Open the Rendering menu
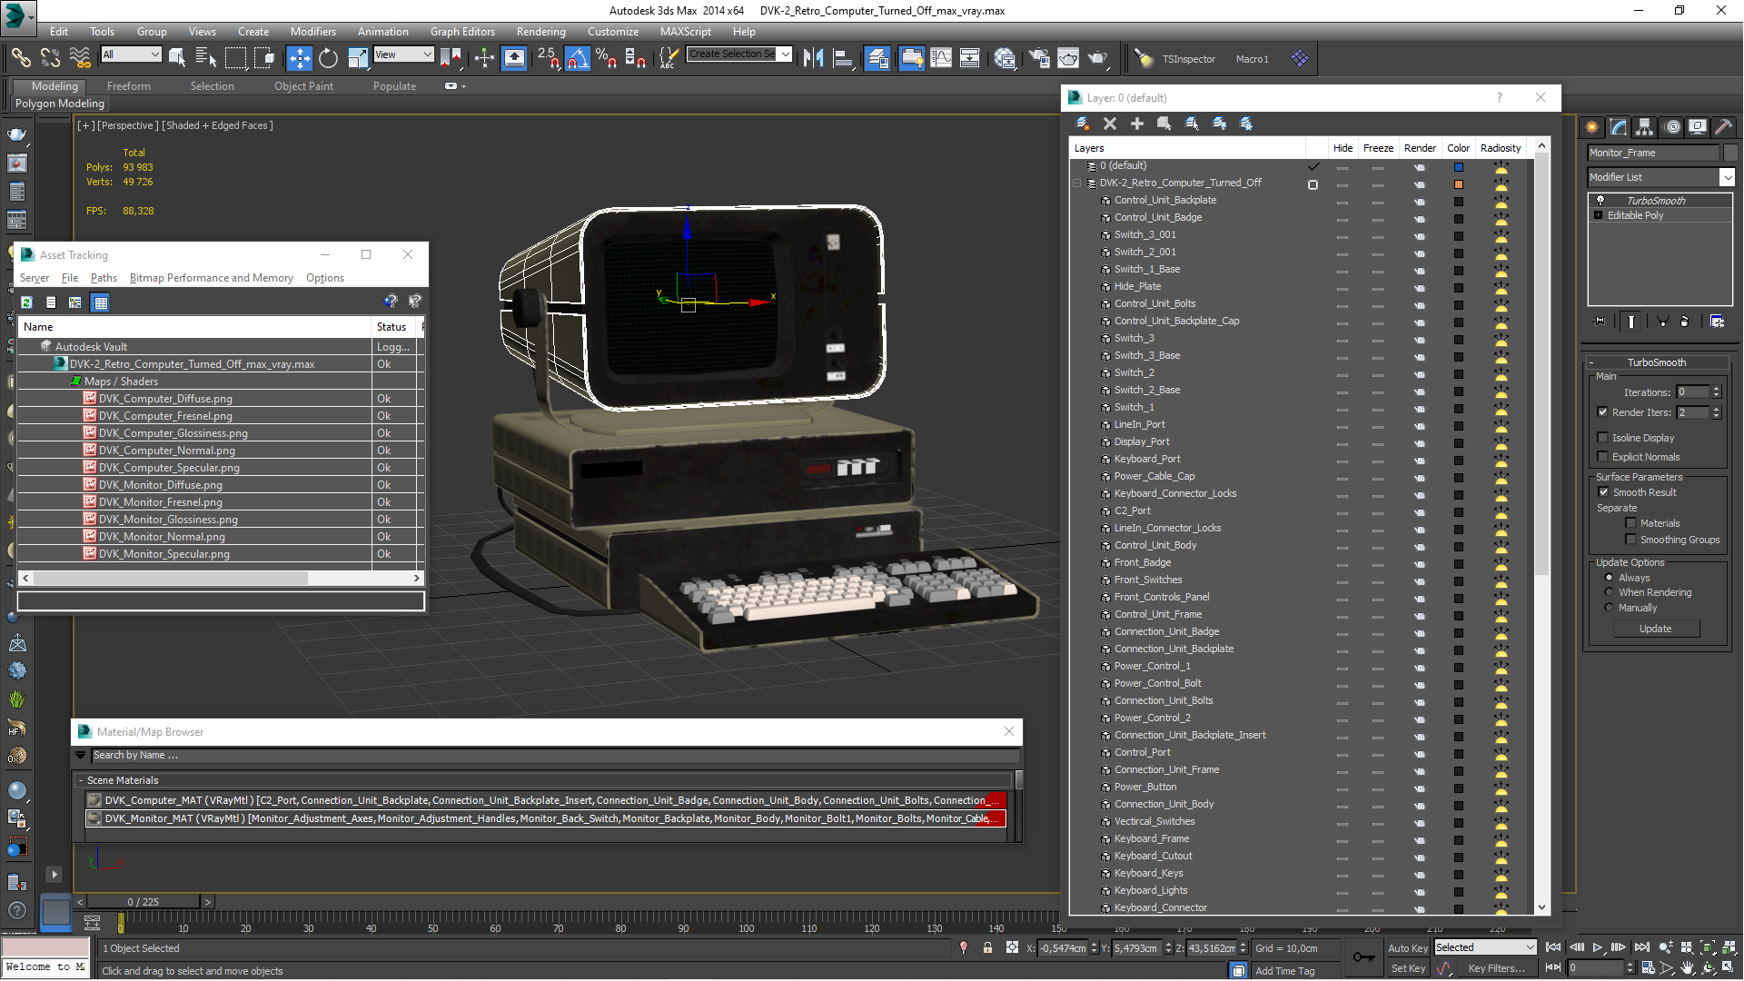The width and height of the screenshot is (1744, 981). coord(540,31)
